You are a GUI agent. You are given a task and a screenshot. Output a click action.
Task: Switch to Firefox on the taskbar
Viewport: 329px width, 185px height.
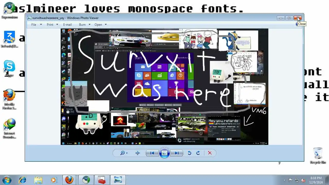pos(69,180)
